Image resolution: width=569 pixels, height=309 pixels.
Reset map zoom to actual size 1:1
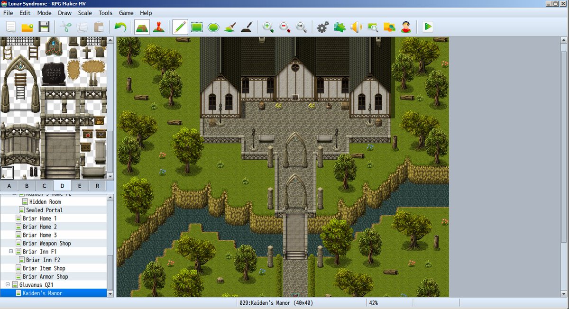coord(302,27)
